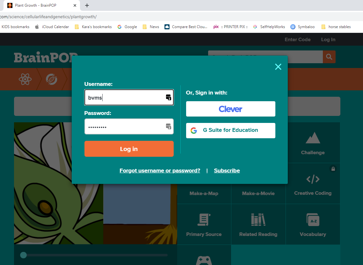Screen dimensions: 363x265
Task: Open the Primary Source tile
Action: [204, 224]
